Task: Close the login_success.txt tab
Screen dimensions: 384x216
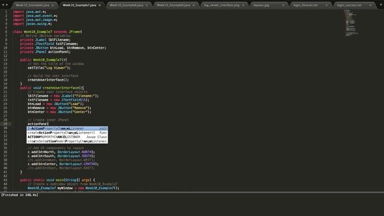Action: [x=370, y=5]
